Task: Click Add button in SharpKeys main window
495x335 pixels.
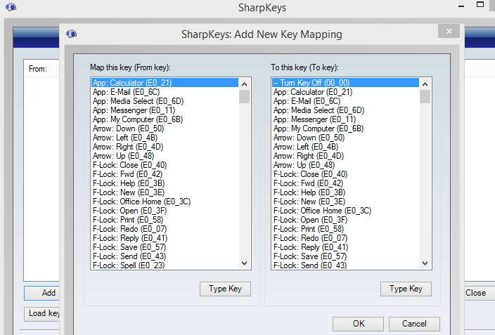Action: (x=41, y=293)
